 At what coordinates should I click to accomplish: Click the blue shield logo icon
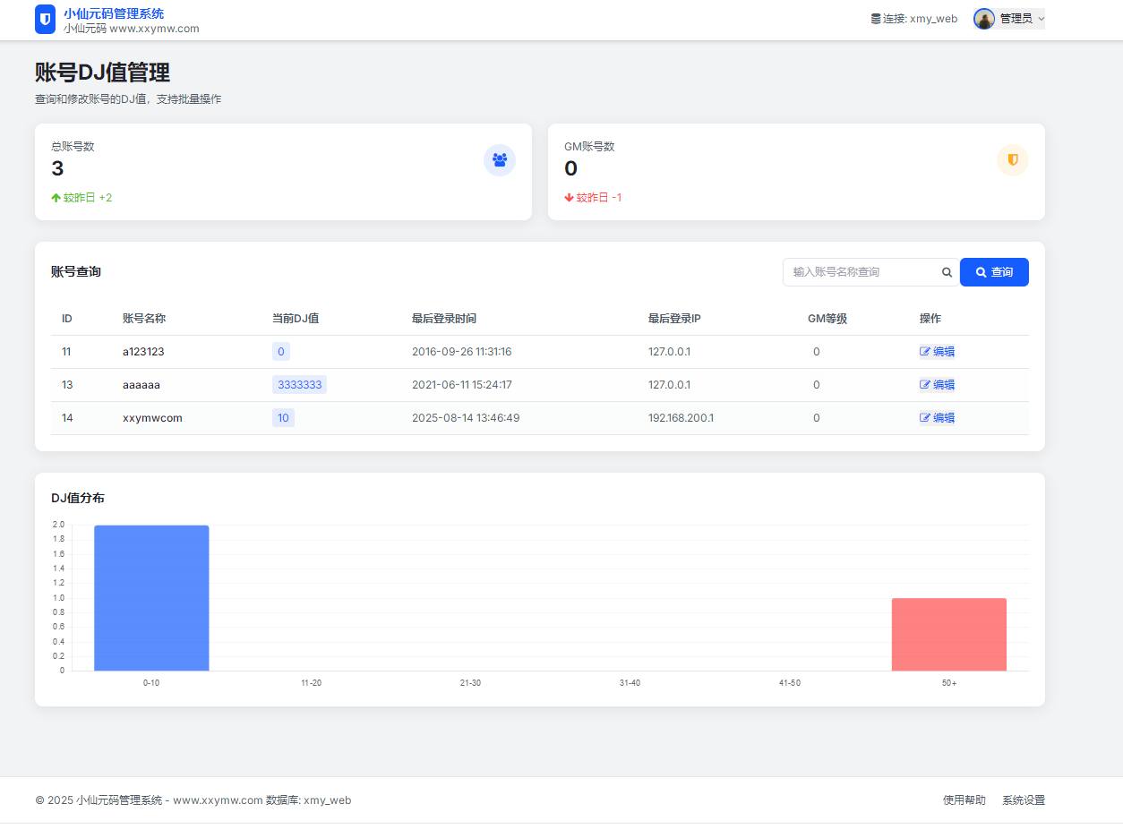pos(45,20)
